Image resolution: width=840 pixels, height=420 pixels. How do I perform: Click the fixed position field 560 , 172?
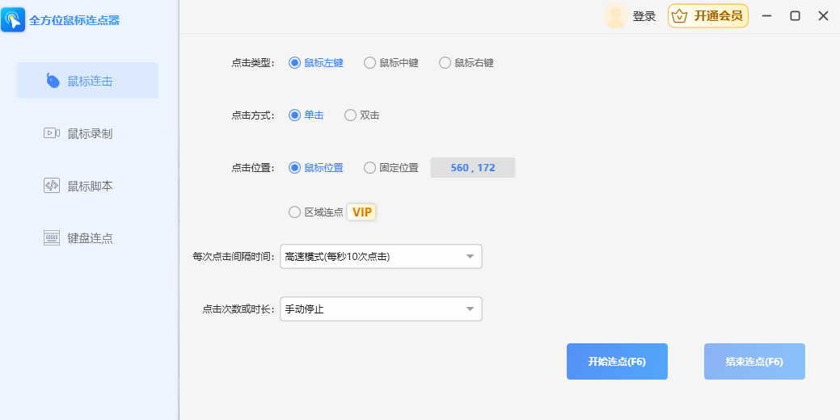click(x=473, y=168)
